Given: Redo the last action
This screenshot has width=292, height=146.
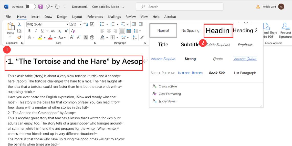Looking at the screenshot, I should click(57, 7).
